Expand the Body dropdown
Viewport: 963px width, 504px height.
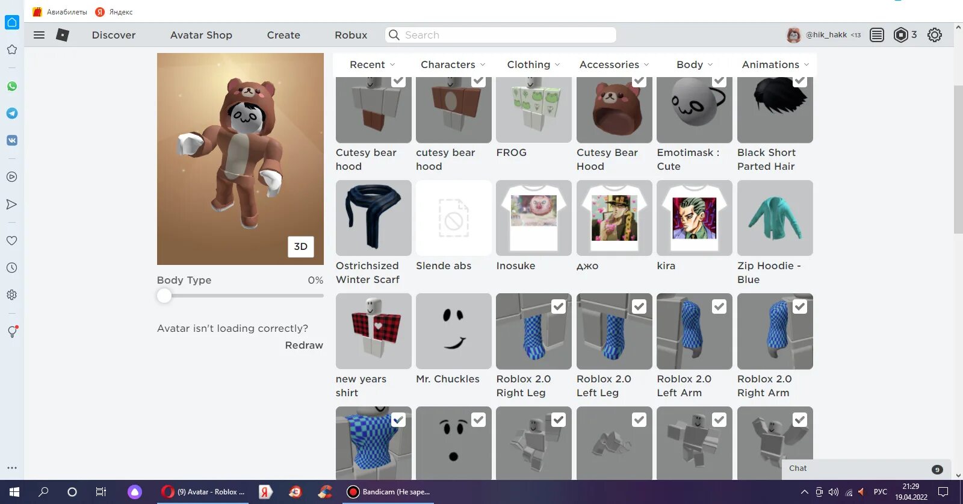click(x=695, y=64)
